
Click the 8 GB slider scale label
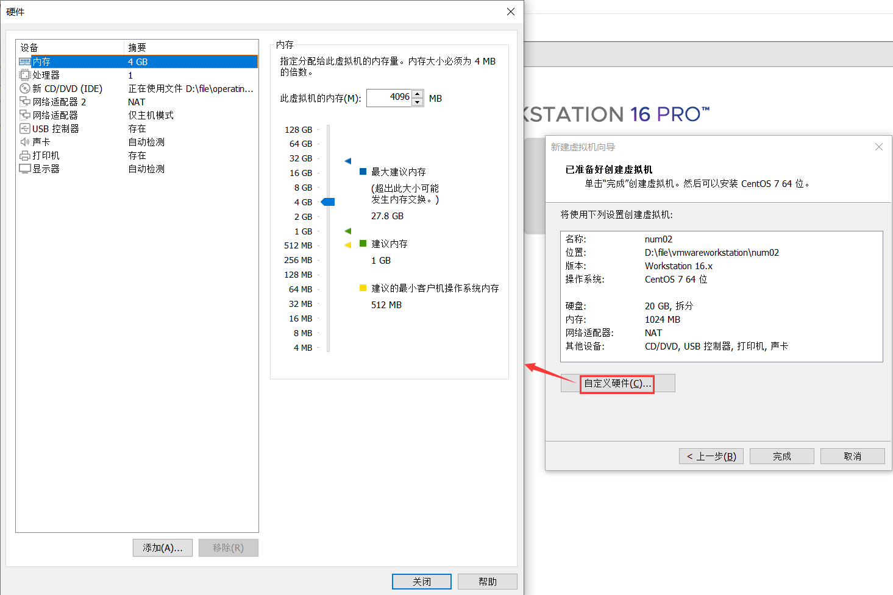click(x=304, y=188)
